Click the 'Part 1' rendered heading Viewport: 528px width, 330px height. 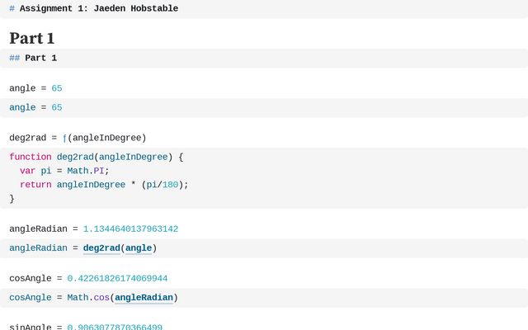pyautogui.click(x=32, y=38)
